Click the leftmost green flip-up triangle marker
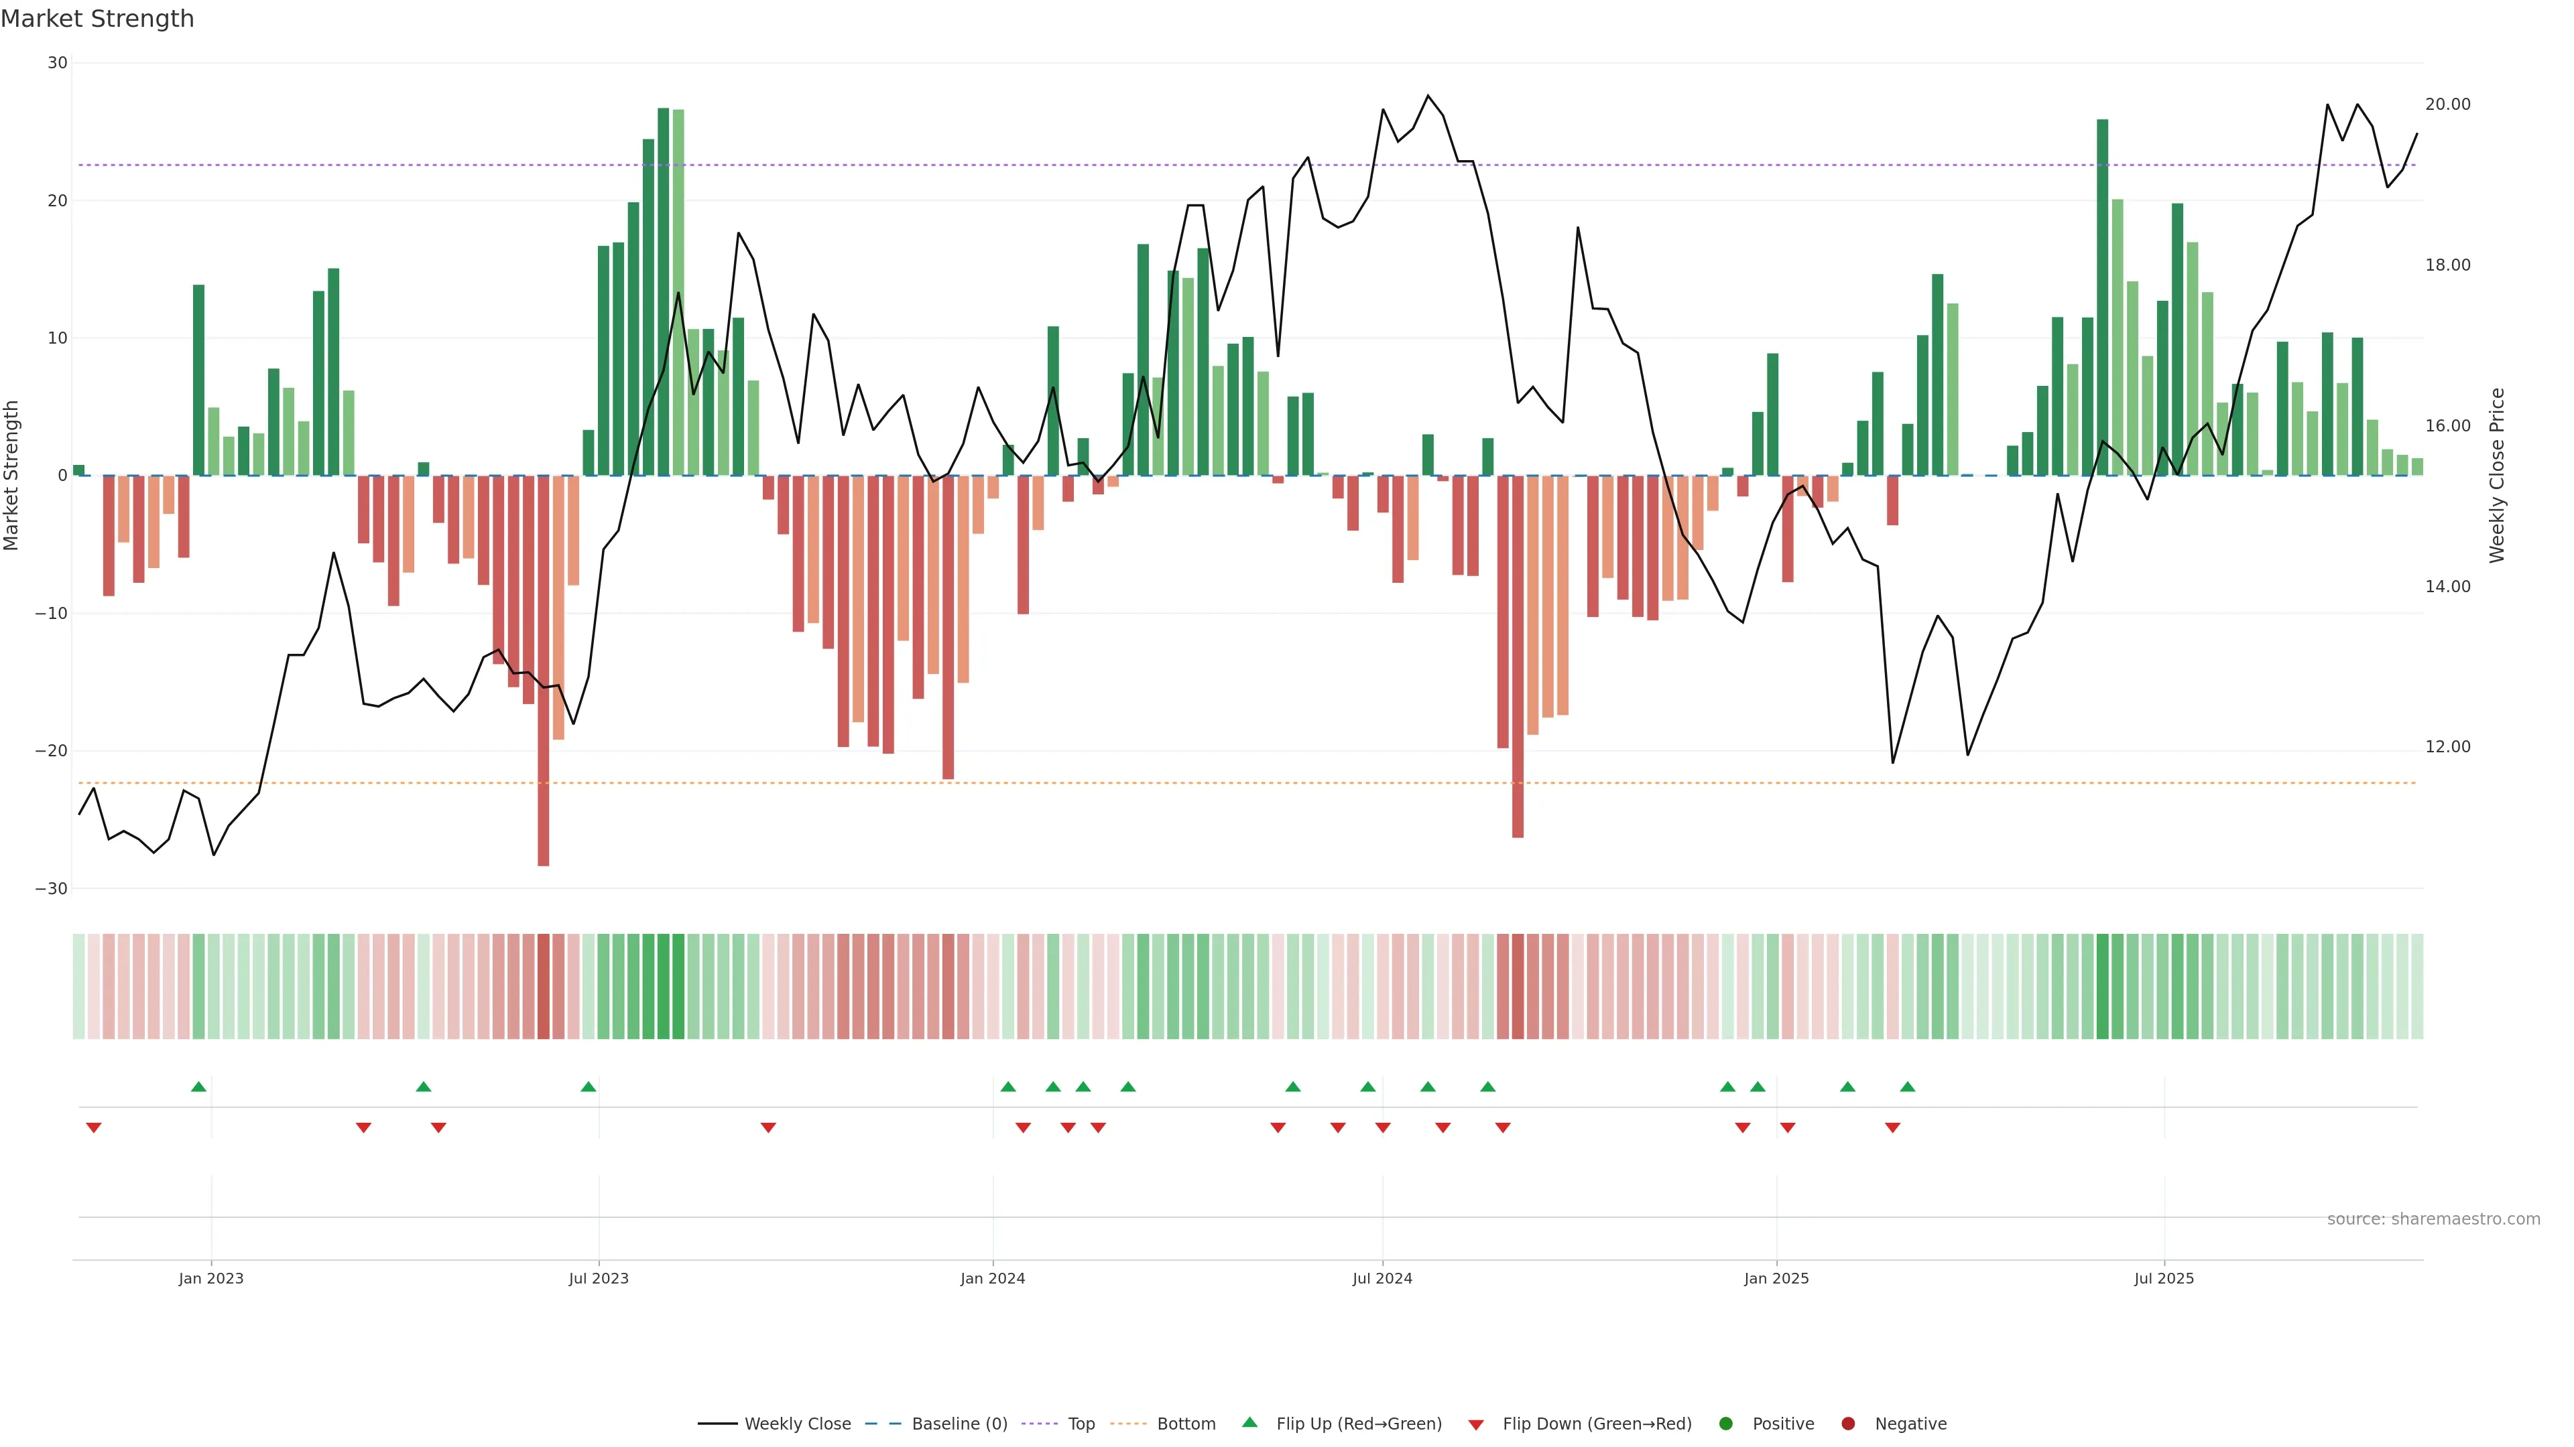Screen dimensions: 2574x1447 pos(199,1087)
